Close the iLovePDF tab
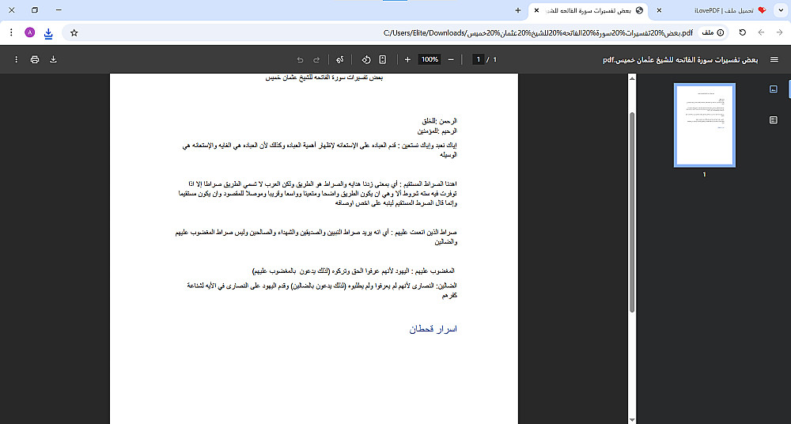The height and width of the screenshot is (424, 791). (659, 10)
